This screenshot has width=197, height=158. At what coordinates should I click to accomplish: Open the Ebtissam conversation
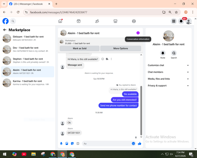28,38
